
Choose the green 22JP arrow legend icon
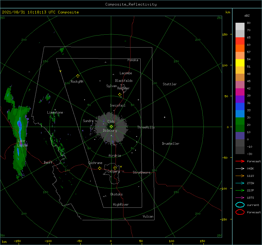pyautogui.click(x=240, y=190)
